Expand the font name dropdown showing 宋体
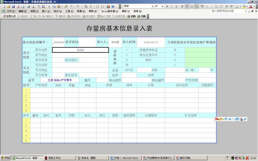This screenshot has height=161, width=258. 153,6
